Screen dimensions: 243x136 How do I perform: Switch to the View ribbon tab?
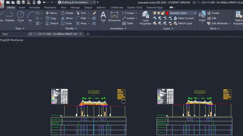[x=63, y=8]
